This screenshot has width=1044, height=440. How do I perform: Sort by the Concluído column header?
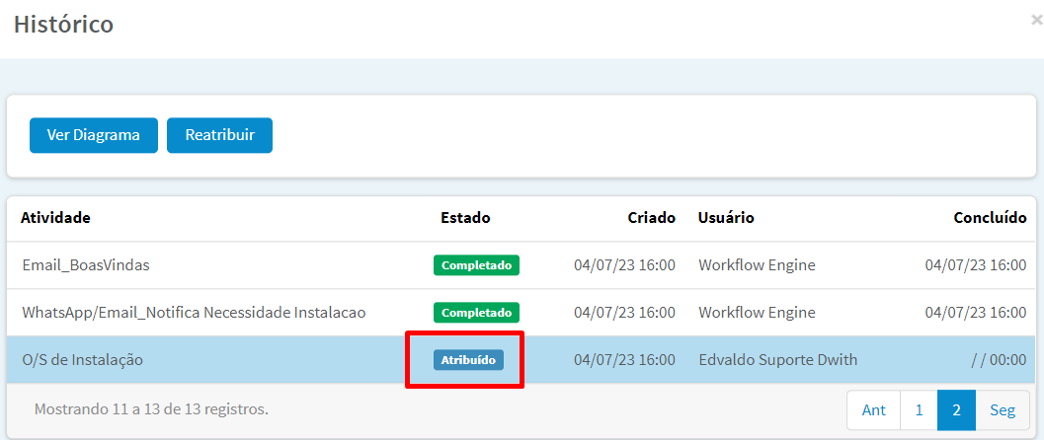990,218
